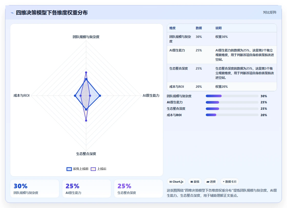Click the 25% 生态整合深度 stat card
287x208 pixels.
click(138, 189)
